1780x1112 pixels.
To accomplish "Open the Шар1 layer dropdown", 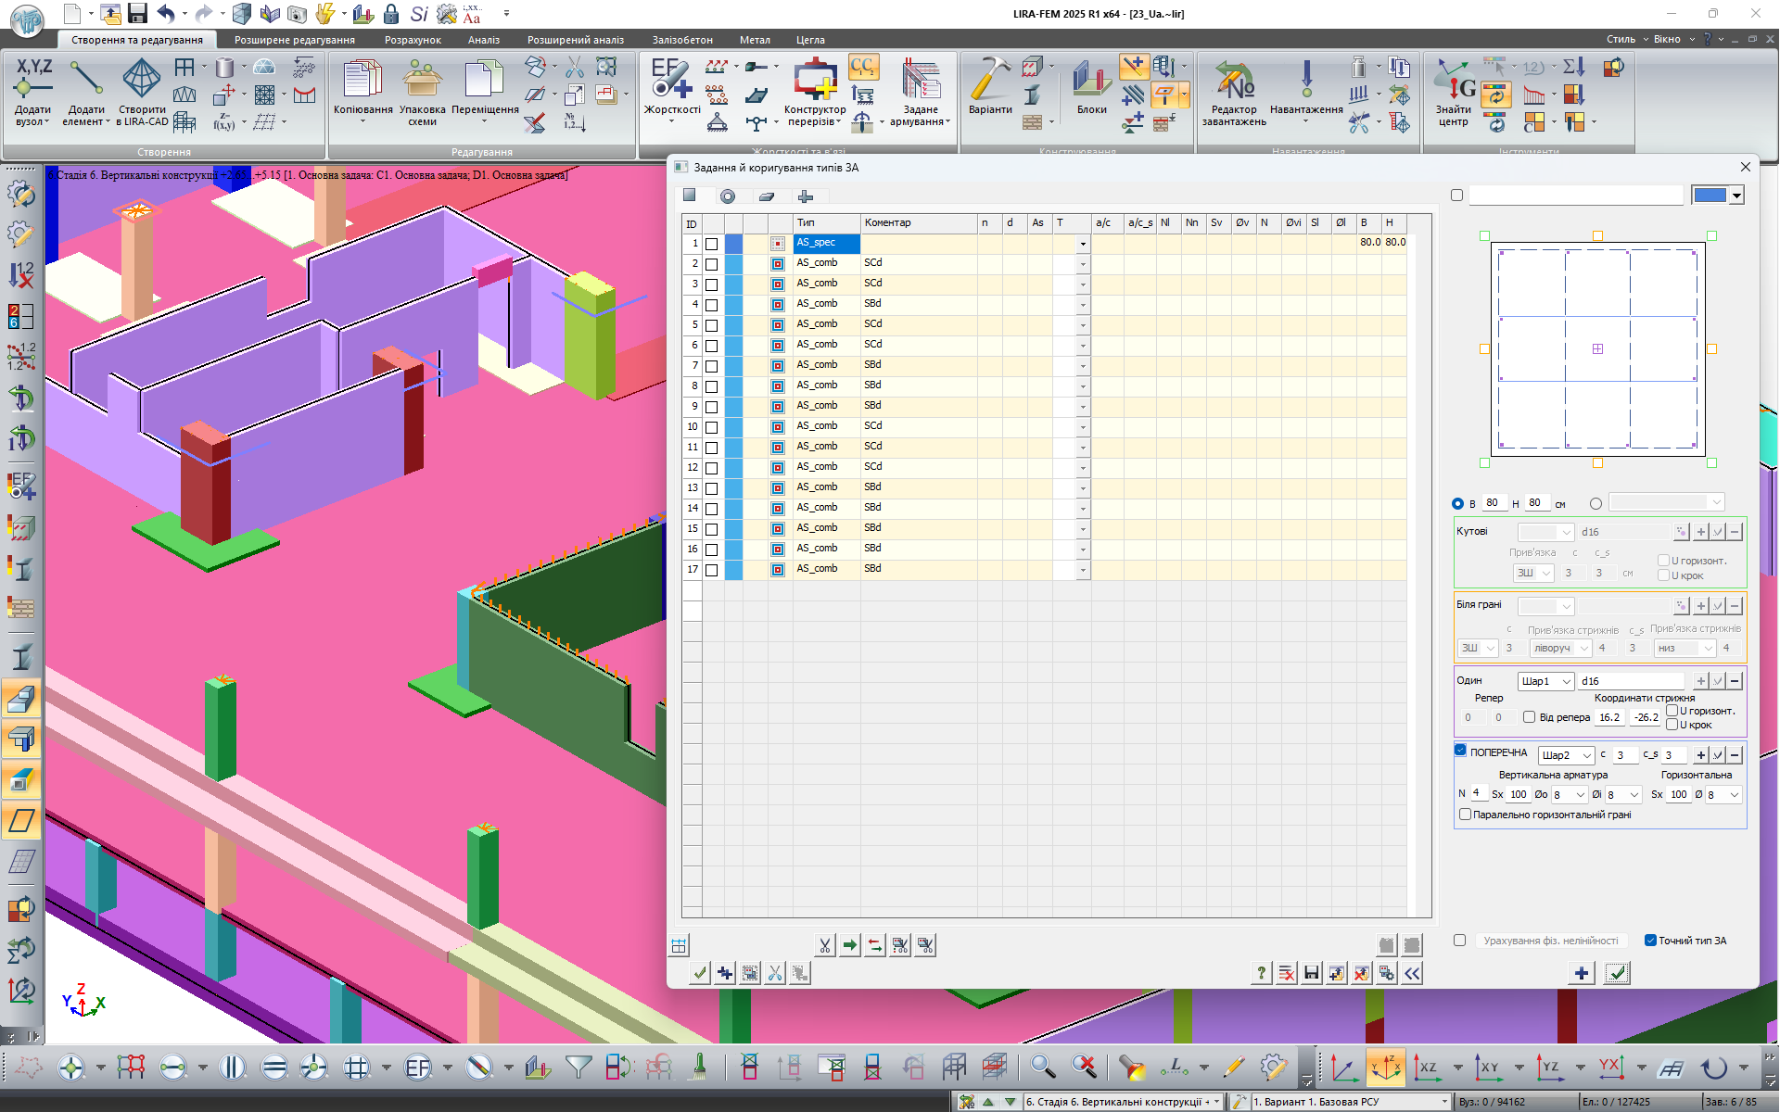I will point(1545,681).
